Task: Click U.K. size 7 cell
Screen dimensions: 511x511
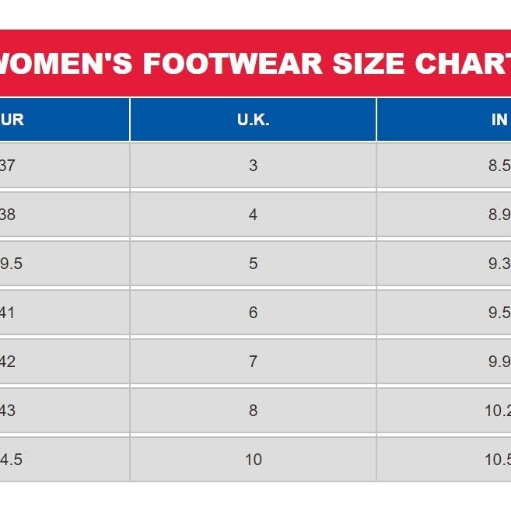Action: [253, 362]
